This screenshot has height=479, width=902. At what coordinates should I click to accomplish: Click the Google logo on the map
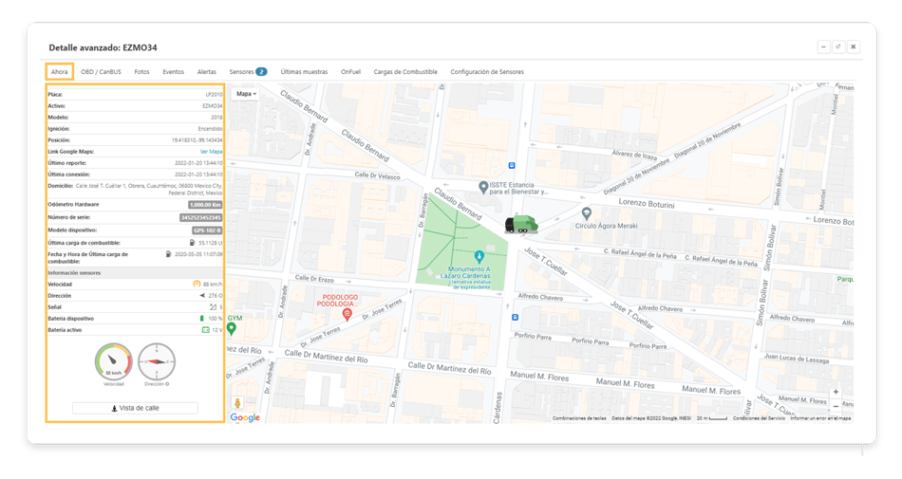(x=245, y=417)
